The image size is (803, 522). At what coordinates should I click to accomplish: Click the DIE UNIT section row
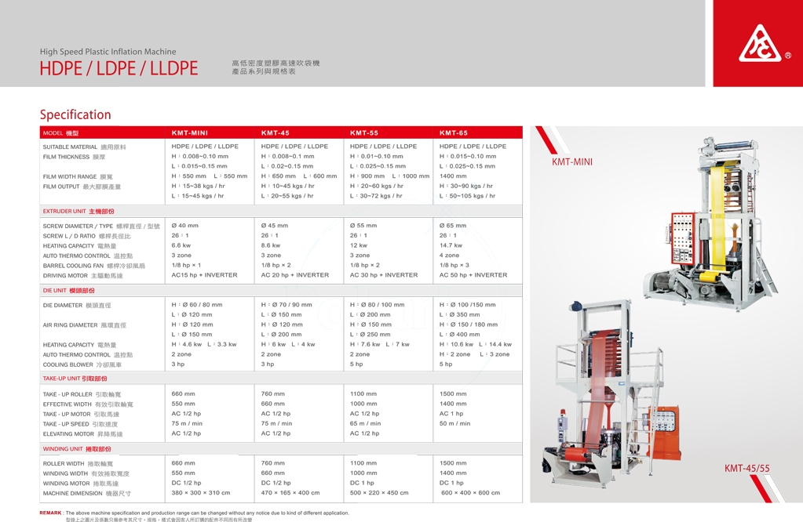pos(281,291)
